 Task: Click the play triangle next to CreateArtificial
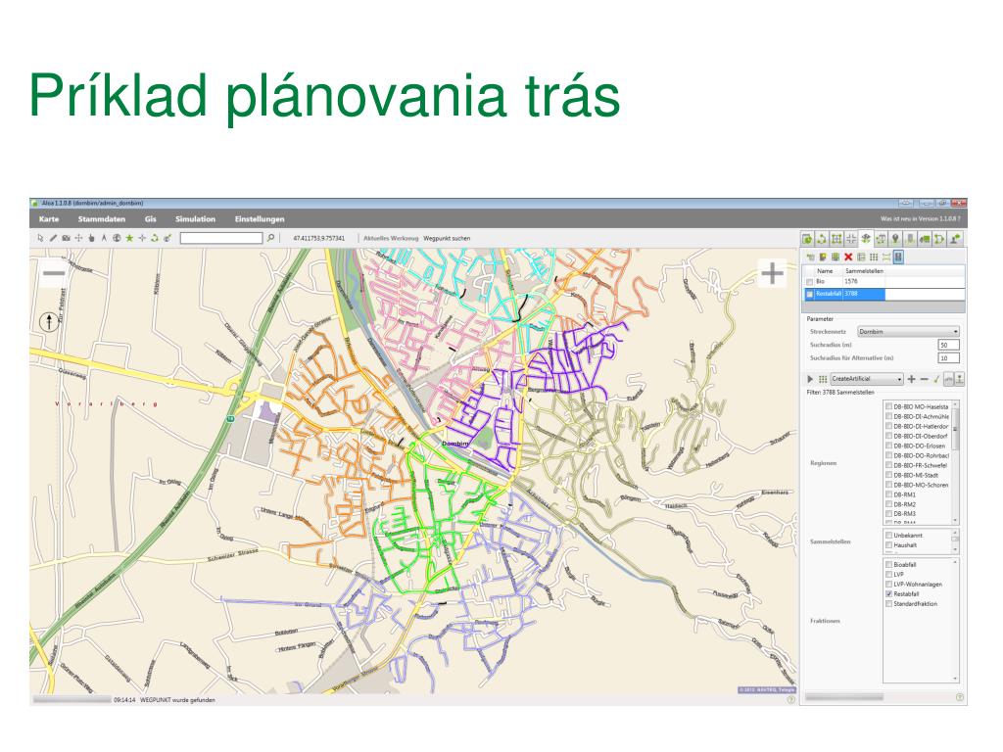810,379
